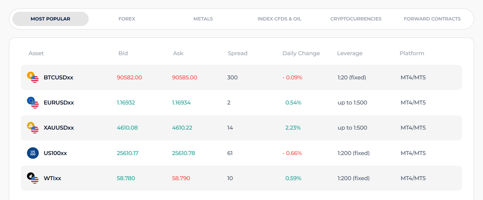Click US100xx ask price 25610.78
Image resolution: width=483 pixels, height=200 pixels.
pos(184,153)
